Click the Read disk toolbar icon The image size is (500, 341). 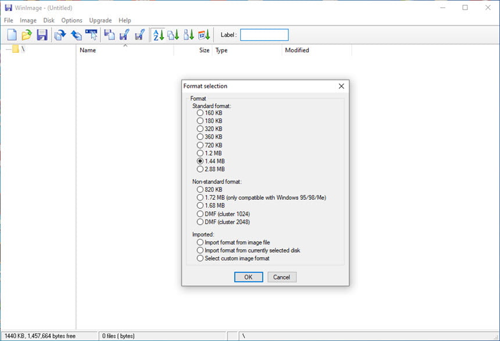(109, 35)
